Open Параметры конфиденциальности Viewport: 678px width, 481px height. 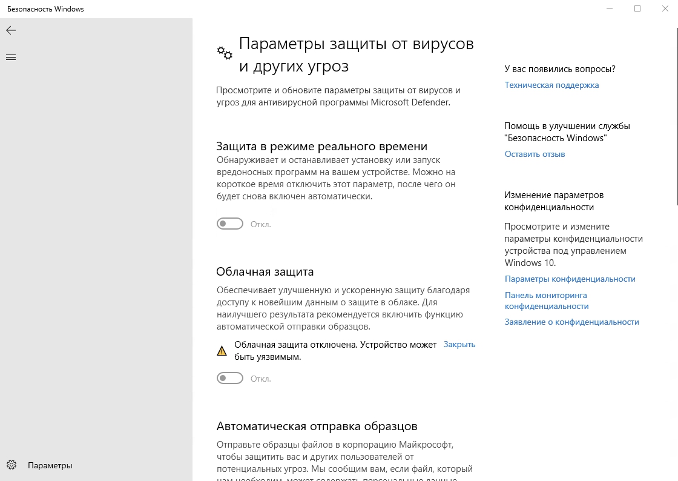[570, 279]
